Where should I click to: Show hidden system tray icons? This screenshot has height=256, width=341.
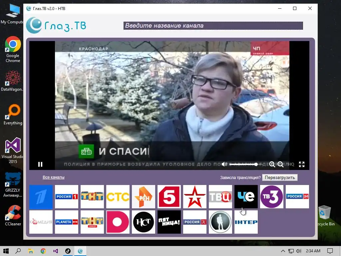point(283,251)
